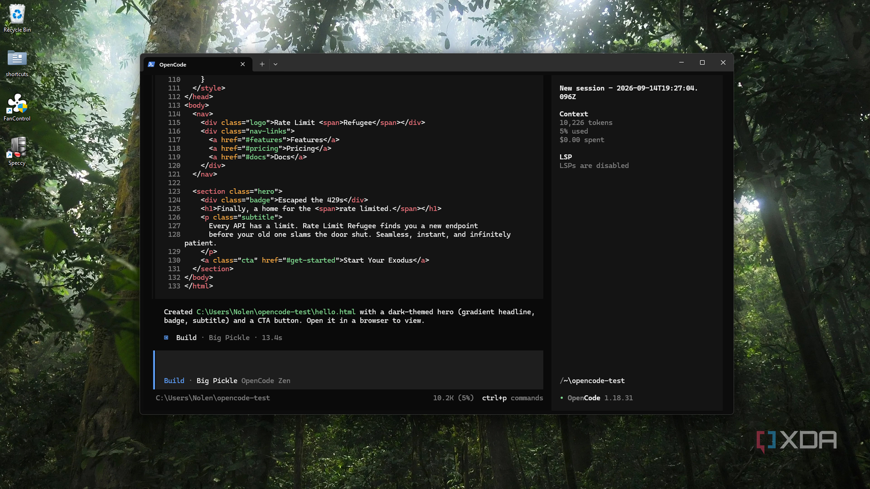Click the $0.00 spent value
Viewport: 870px width, 489px height.
(582, 140)
